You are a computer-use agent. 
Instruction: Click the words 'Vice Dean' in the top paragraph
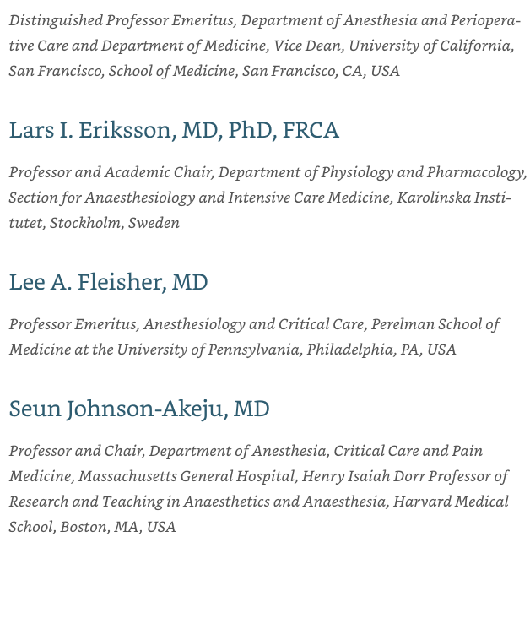[x=308, y=46]
